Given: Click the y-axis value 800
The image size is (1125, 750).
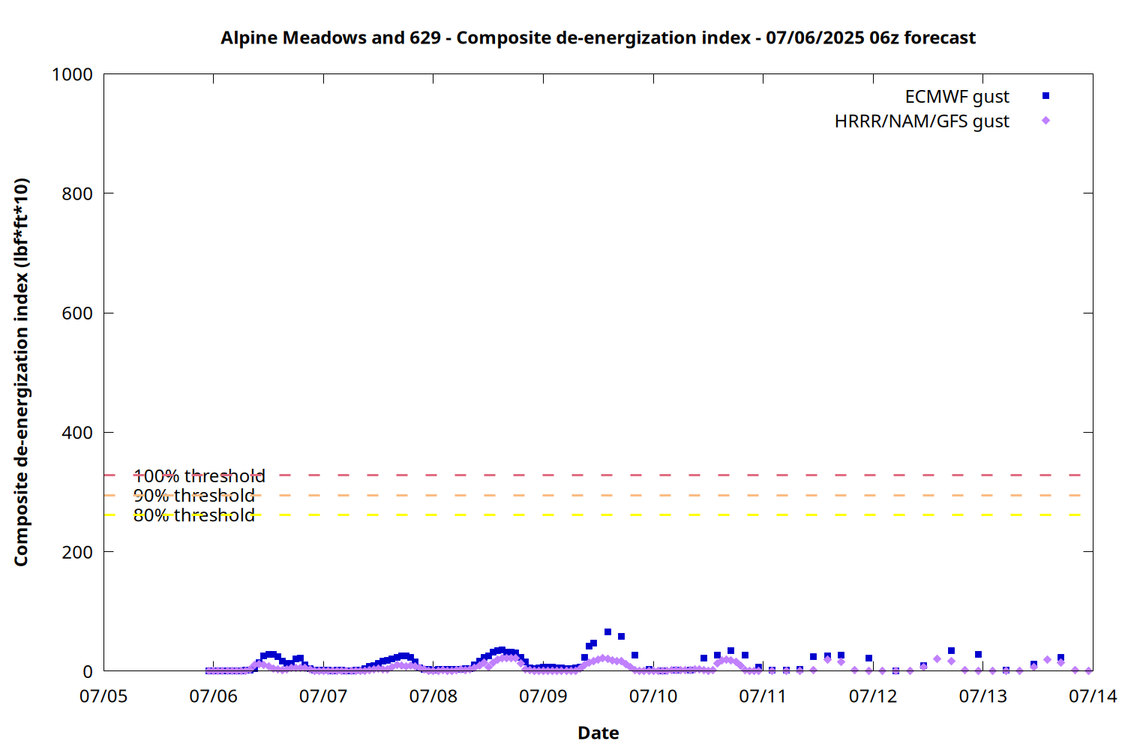Looking at the screenshot, I should coord(77,193).
